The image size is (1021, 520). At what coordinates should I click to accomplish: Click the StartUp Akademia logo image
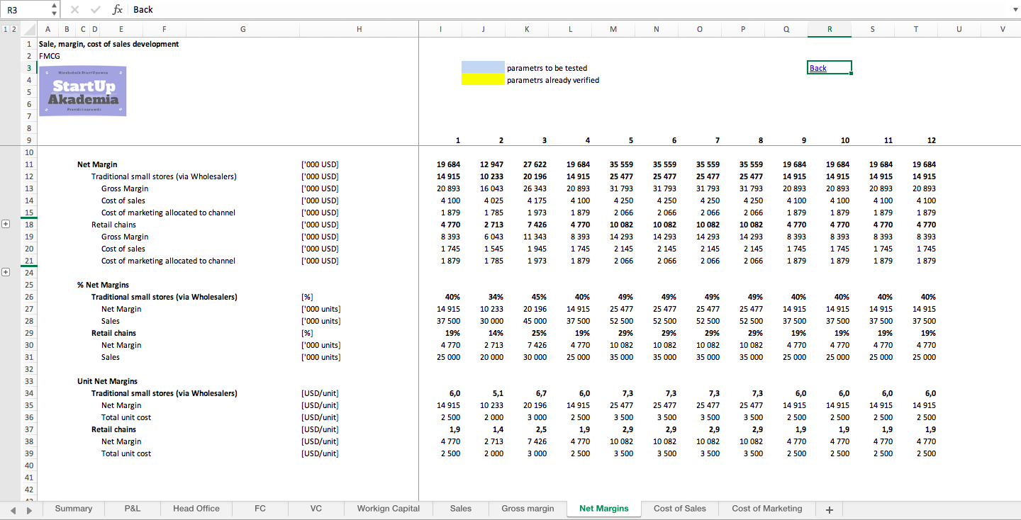point(83,91)
